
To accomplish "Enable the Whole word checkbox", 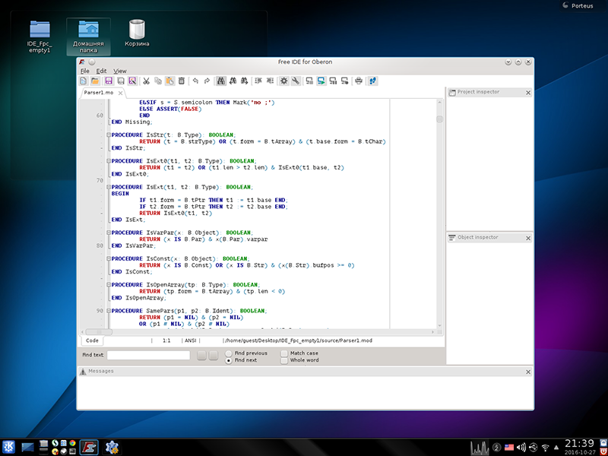I will pos(284,361).
